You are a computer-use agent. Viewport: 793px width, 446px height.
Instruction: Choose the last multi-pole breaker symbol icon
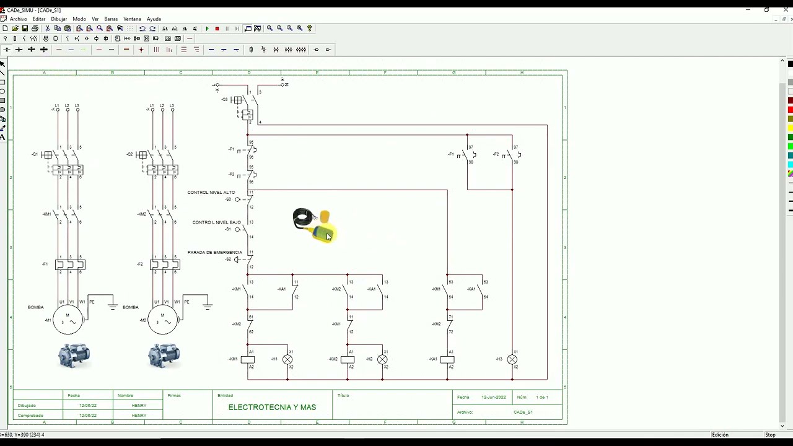(300, 50)
